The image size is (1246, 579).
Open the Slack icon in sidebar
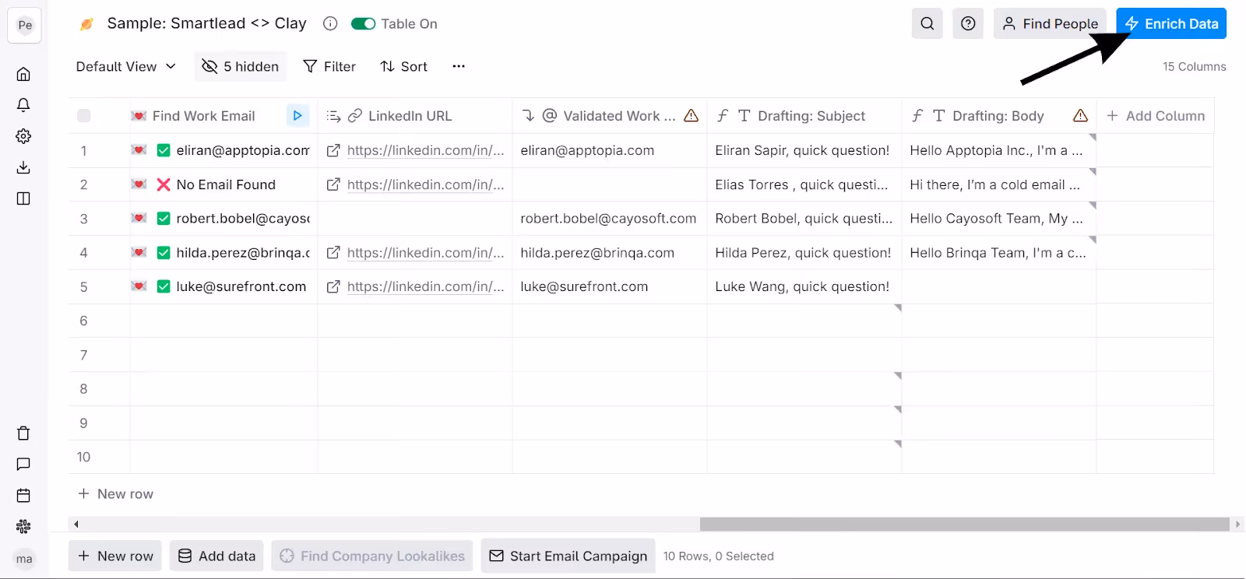click(x=23, y=527)
